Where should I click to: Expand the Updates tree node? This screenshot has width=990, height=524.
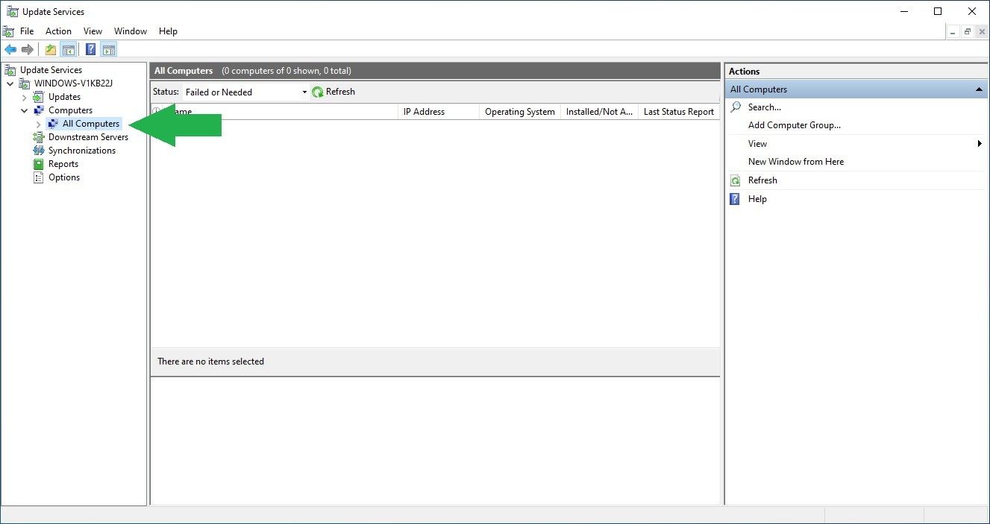tap(25, 97)
